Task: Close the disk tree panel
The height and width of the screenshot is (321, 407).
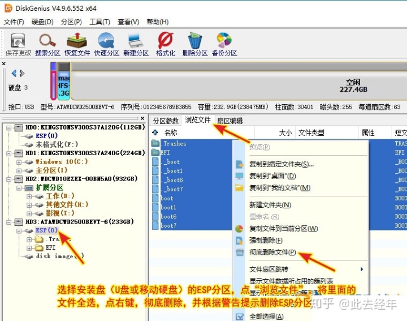Action: (x=142, y=118)
